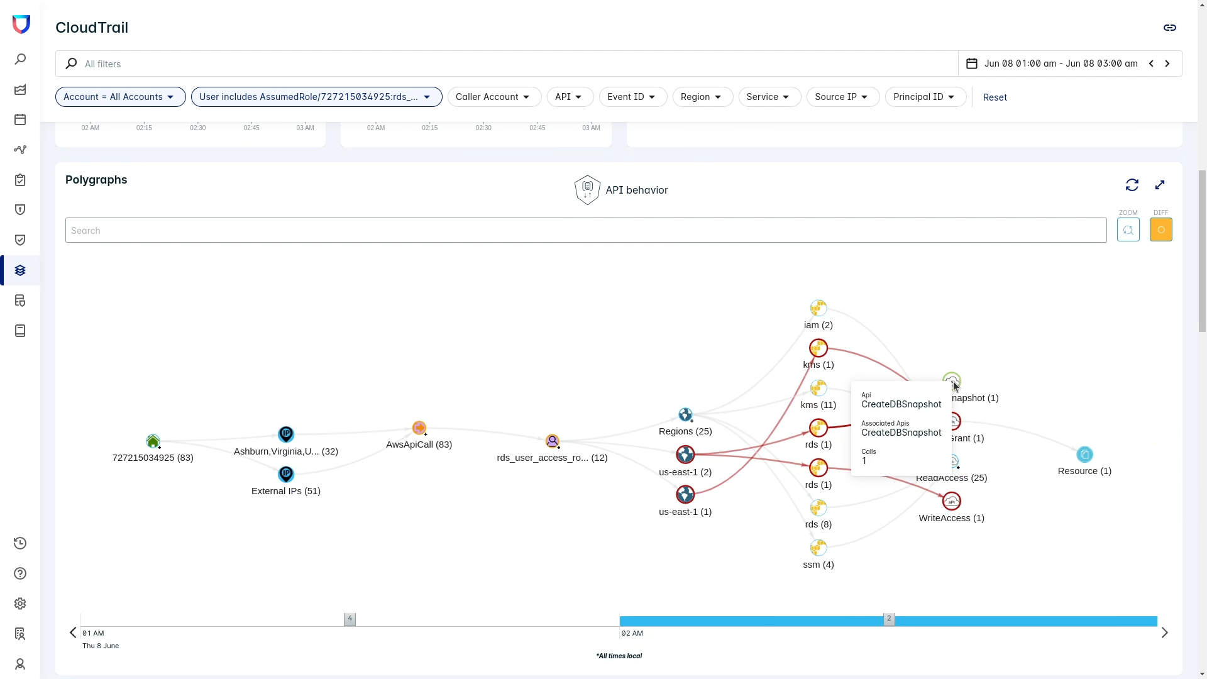Viewport: 1207px width, 679px height.
Task: Expand polygraph to fullscreen
Action: [1160, 185]
